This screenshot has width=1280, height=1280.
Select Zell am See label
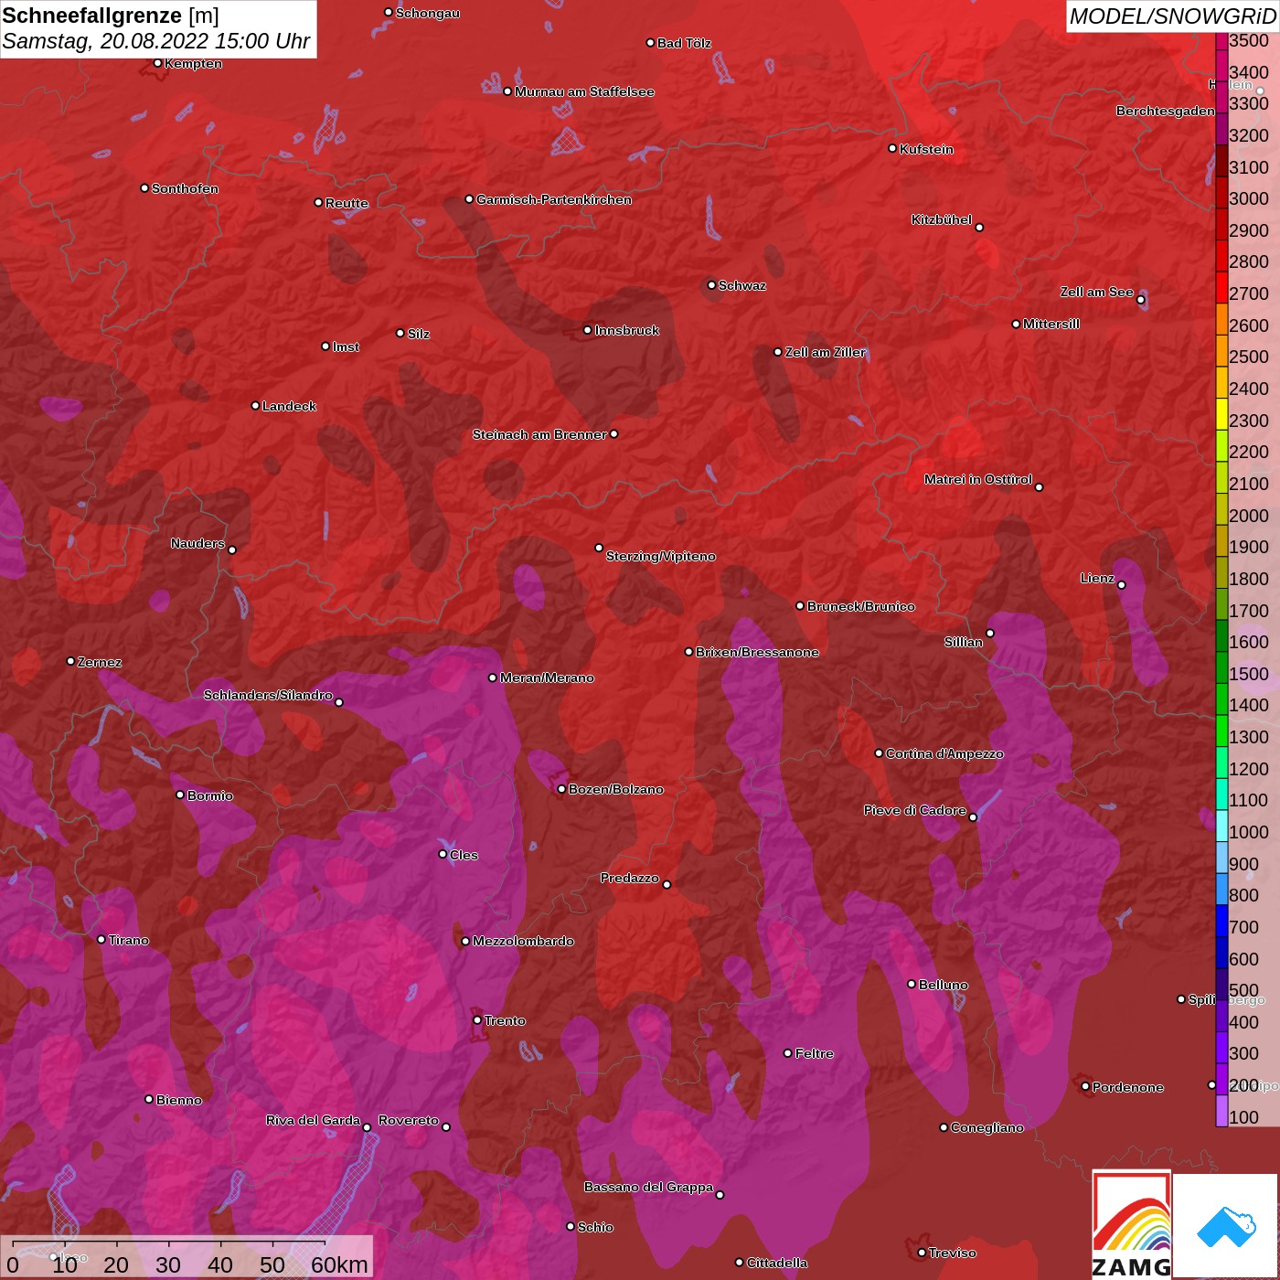click(1097, 292)
